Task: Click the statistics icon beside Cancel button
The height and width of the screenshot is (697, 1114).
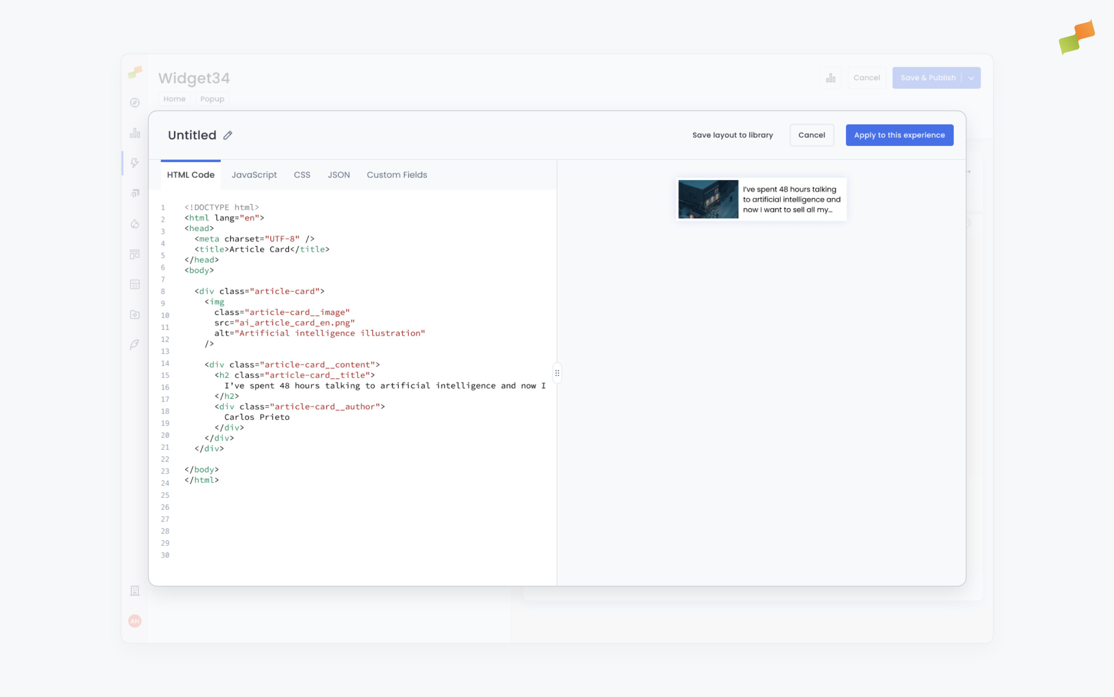Action: coord(831,77)
